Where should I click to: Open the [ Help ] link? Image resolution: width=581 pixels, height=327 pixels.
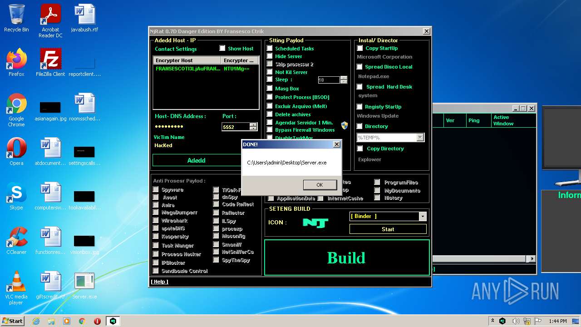point(159,282)
